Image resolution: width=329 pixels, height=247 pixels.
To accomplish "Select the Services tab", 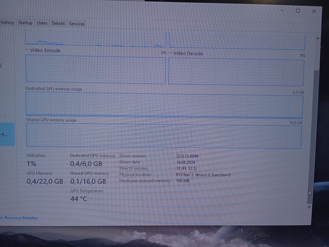I will 77,23.
